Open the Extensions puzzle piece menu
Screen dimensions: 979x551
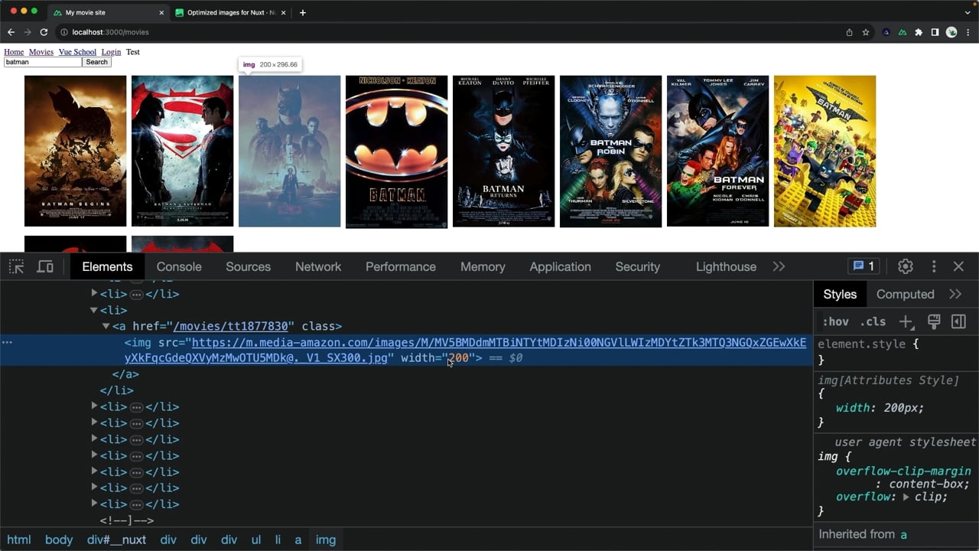(x=919, y=32)
